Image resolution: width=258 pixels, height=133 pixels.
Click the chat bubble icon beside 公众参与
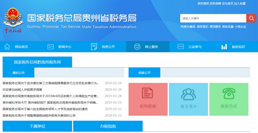181,47
